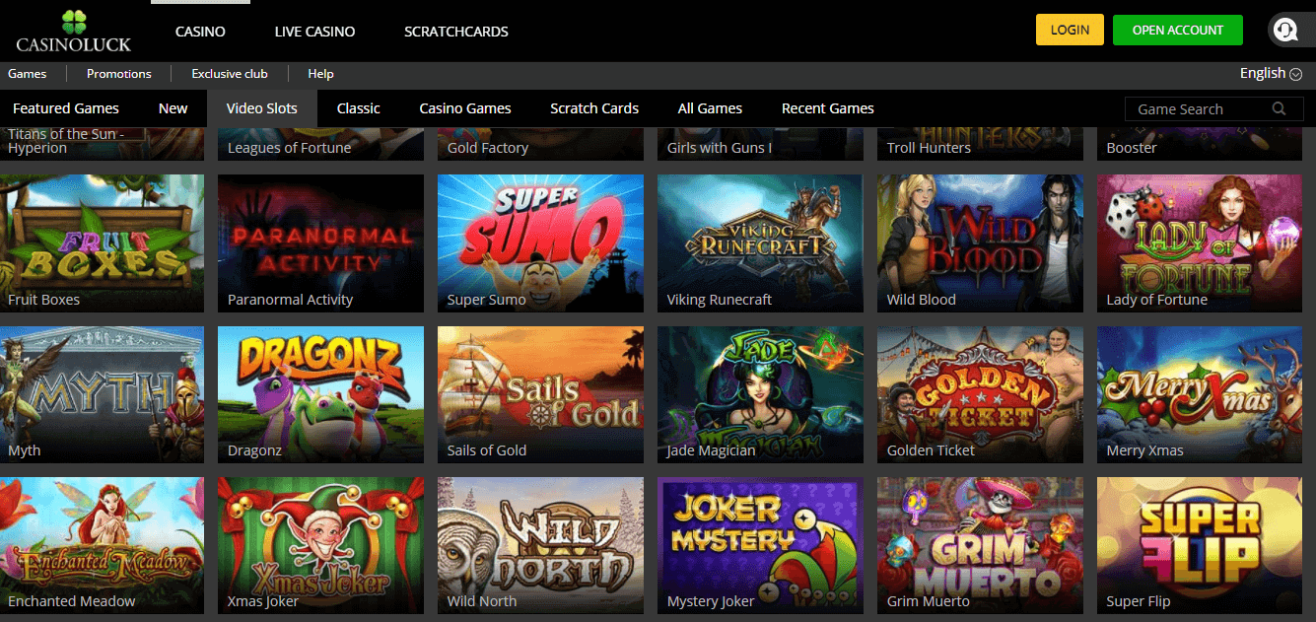Click the Paranormal Activity game tile

point(320,243)
